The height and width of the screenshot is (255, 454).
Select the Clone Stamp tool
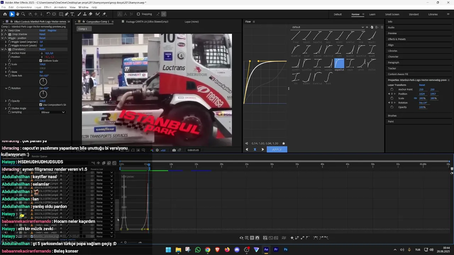[84, 14]
